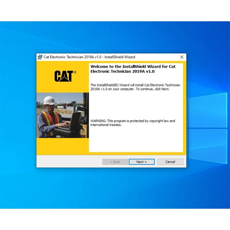The width and height of the screenshot is (230, 230).
Task: Open the installer icon in the title bar
Action: (40, 57)
